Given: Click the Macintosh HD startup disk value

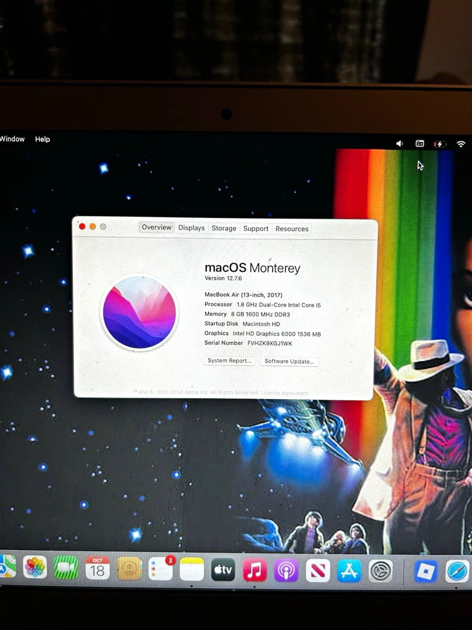Looking at the screenshot, I should [261, 324].
